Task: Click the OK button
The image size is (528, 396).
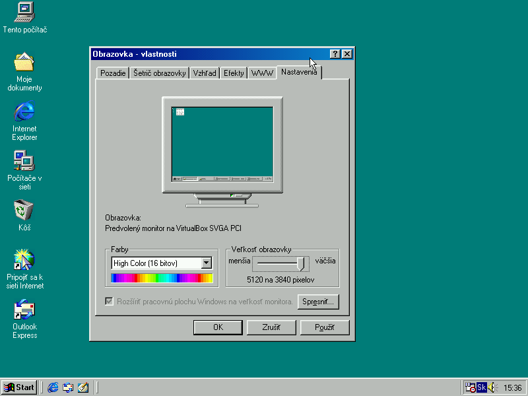Action: tap(218, 327)
